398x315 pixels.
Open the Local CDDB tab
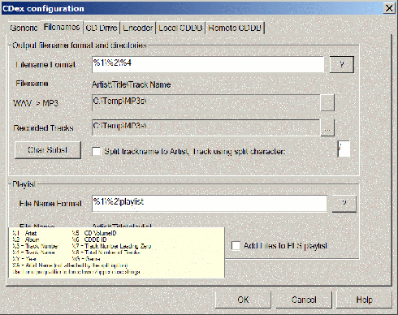[x=180, y=28]
